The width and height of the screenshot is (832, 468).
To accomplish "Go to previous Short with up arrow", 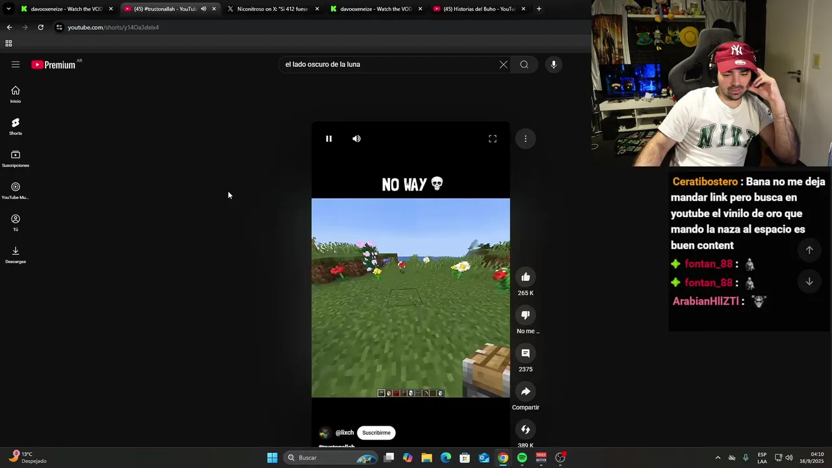I will click(809, 250).
